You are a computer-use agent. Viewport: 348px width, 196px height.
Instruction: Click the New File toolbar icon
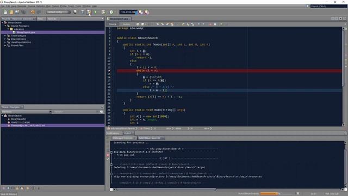click(x=5, y=12)
